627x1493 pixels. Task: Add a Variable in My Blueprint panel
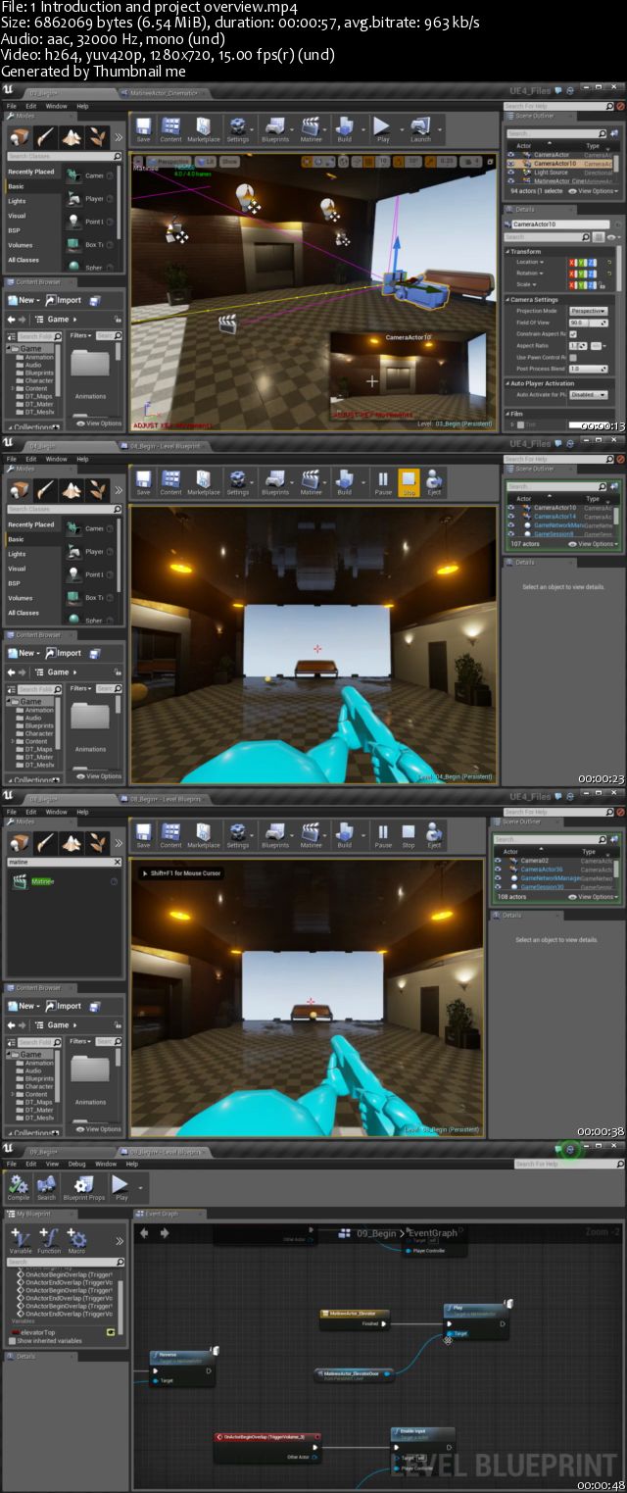20,1240
